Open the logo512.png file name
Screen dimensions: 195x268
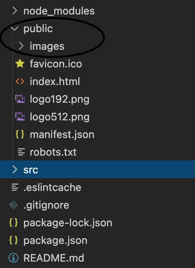[59, 117]
